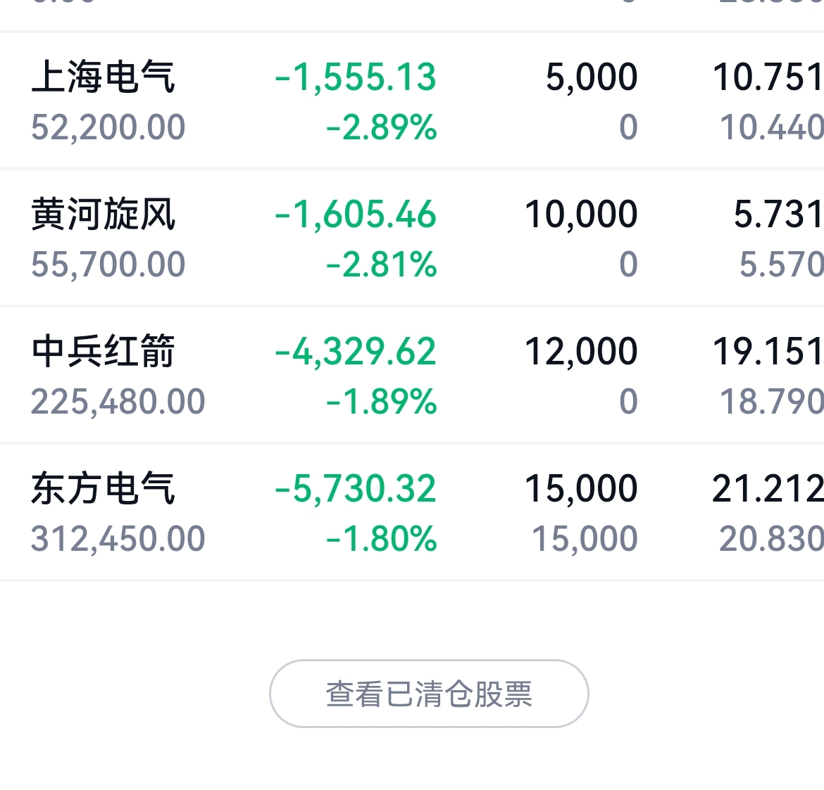Tap 中兵红箭 market value 225,480.00
The height and width of the screenshot is (790, 824).
tap(118, 402)
